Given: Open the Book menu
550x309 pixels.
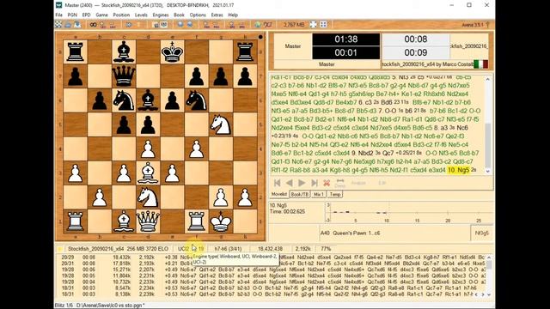Looking at the screenshot, I should tap(179, 15).
